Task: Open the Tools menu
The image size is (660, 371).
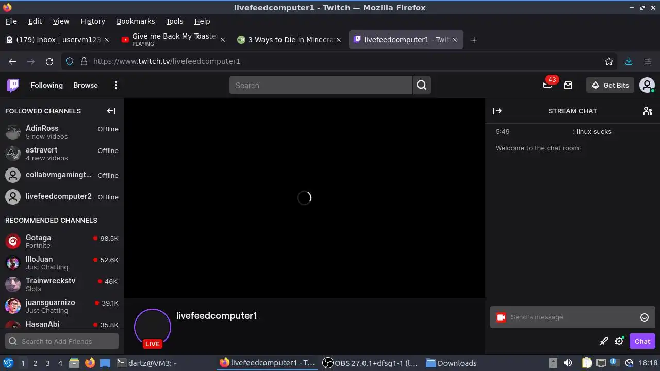Action: point(175,21)
